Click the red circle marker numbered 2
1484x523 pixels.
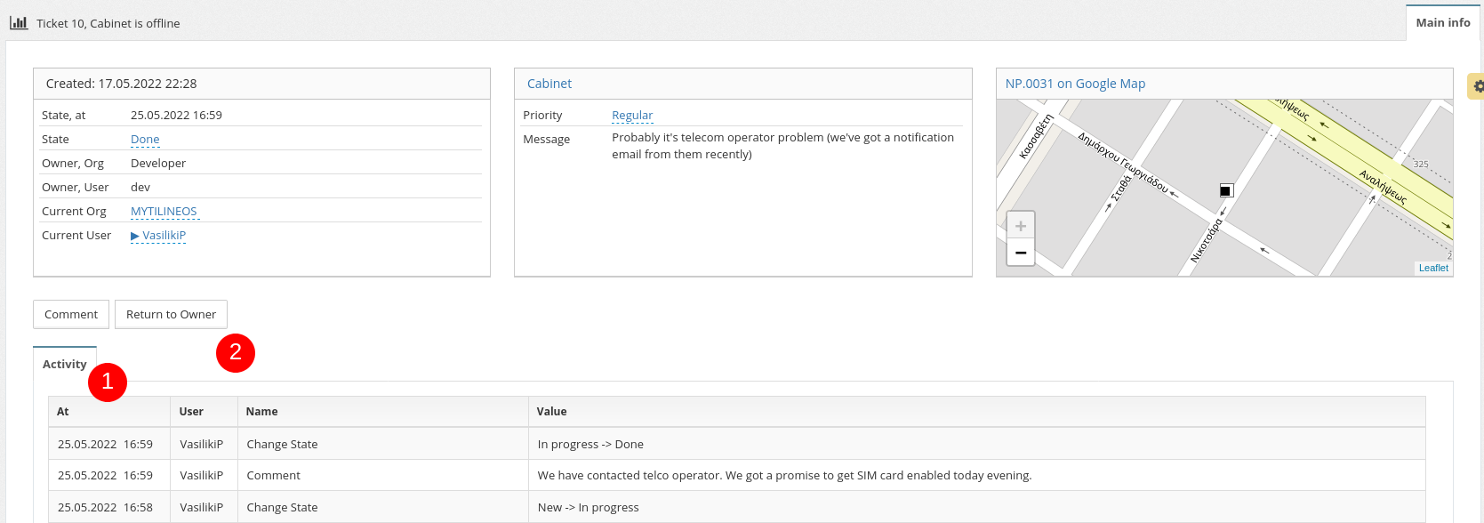click(x=236, y=352)
